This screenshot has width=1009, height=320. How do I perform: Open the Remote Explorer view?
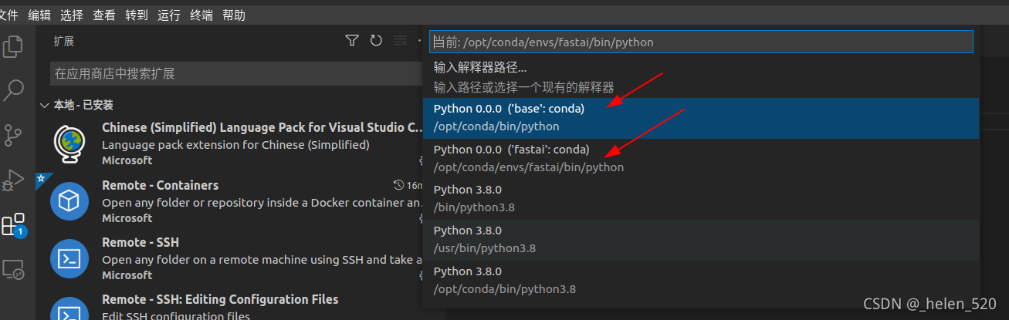click(13, 269)
